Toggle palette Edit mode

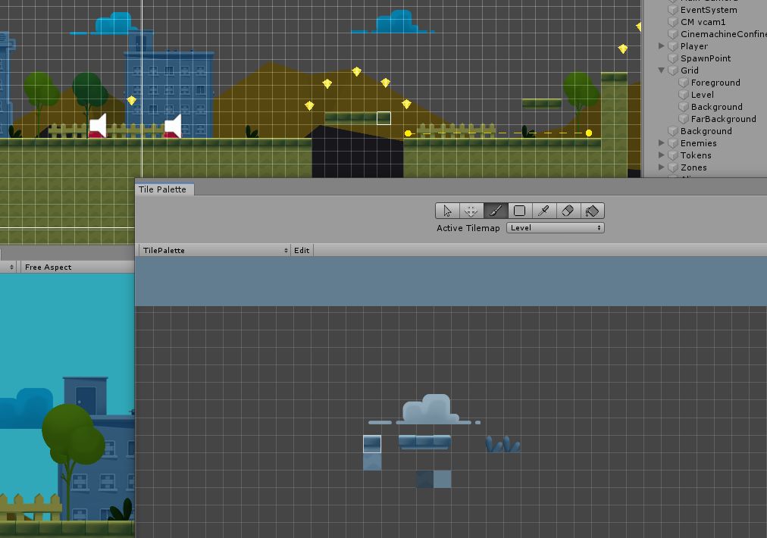coord(302,250)
